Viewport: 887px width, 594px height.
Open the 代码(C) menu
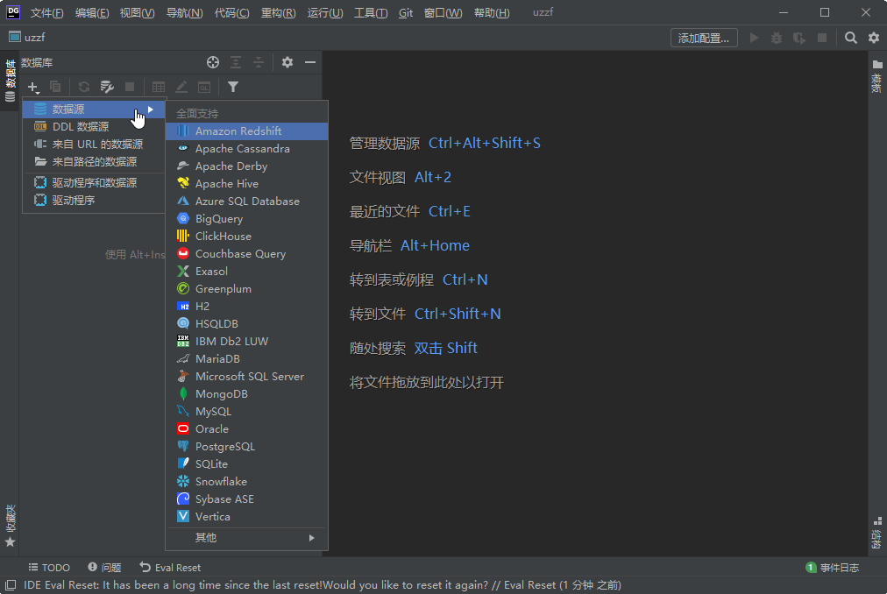pyautogui.click(x=232, y=12)
